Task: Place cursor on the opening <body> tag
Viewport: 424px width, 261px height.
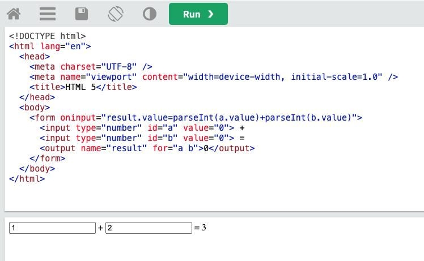Action: point(35,108)
